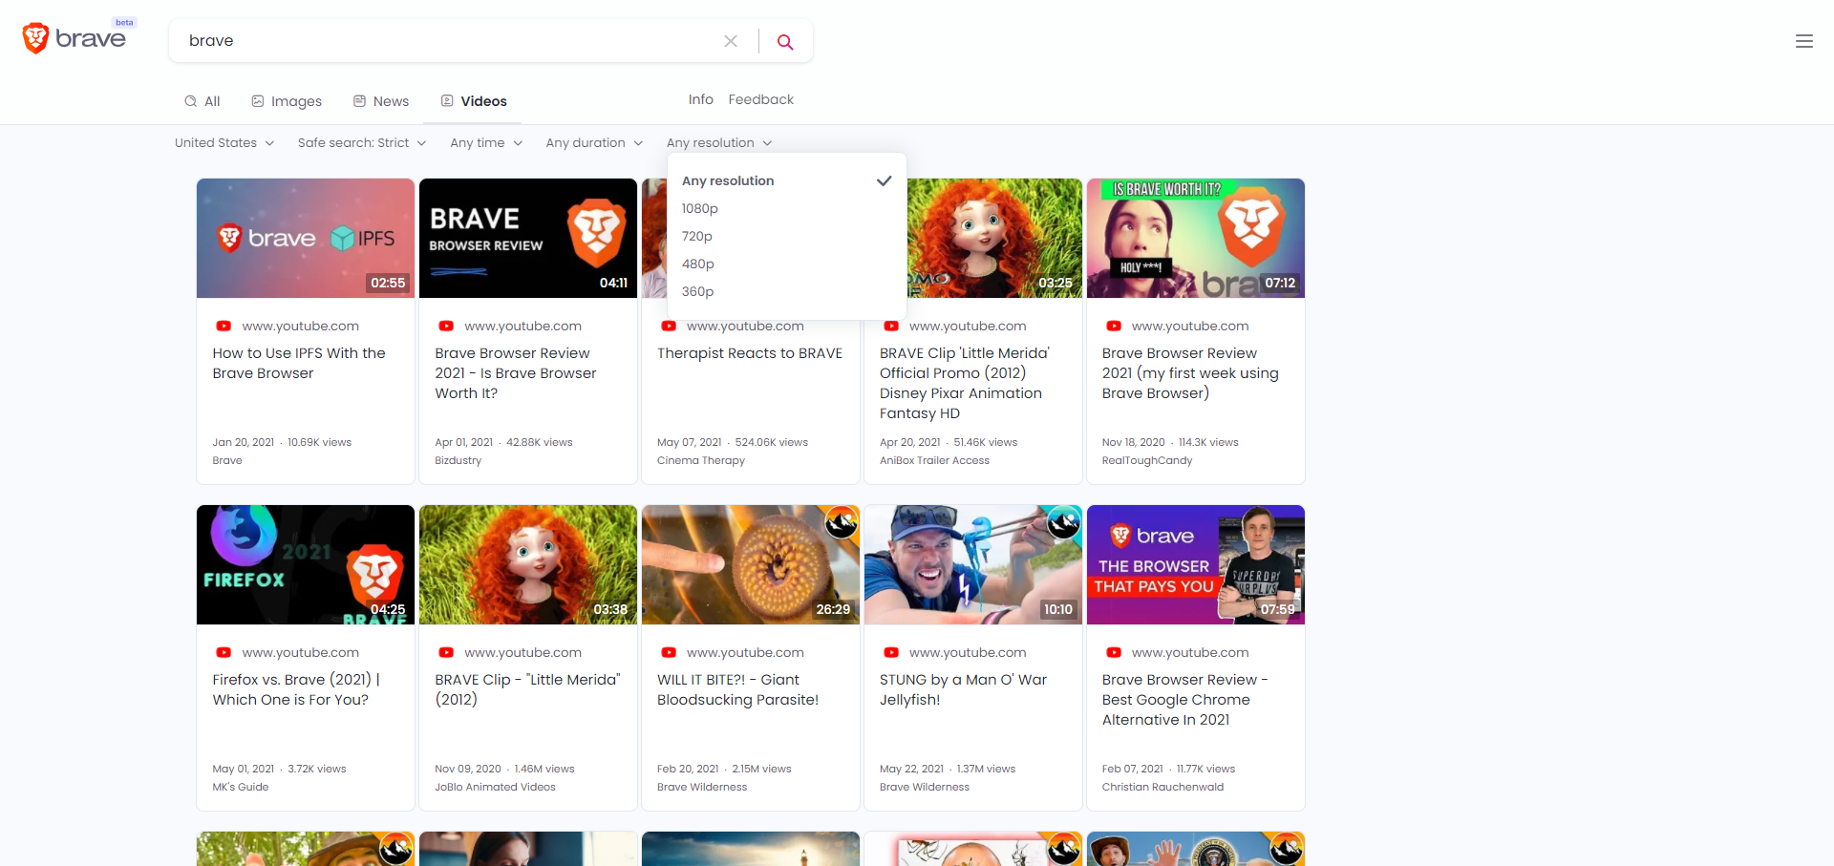
Task: Open the giant parasite thumbnail 26:29
Action: click(751, 564)
